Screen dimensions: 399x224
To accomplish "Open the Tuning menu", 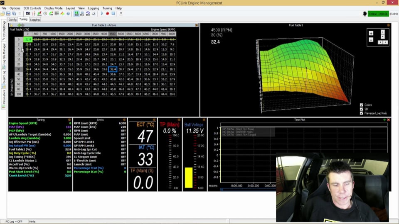I will click(x=107, y=8).
